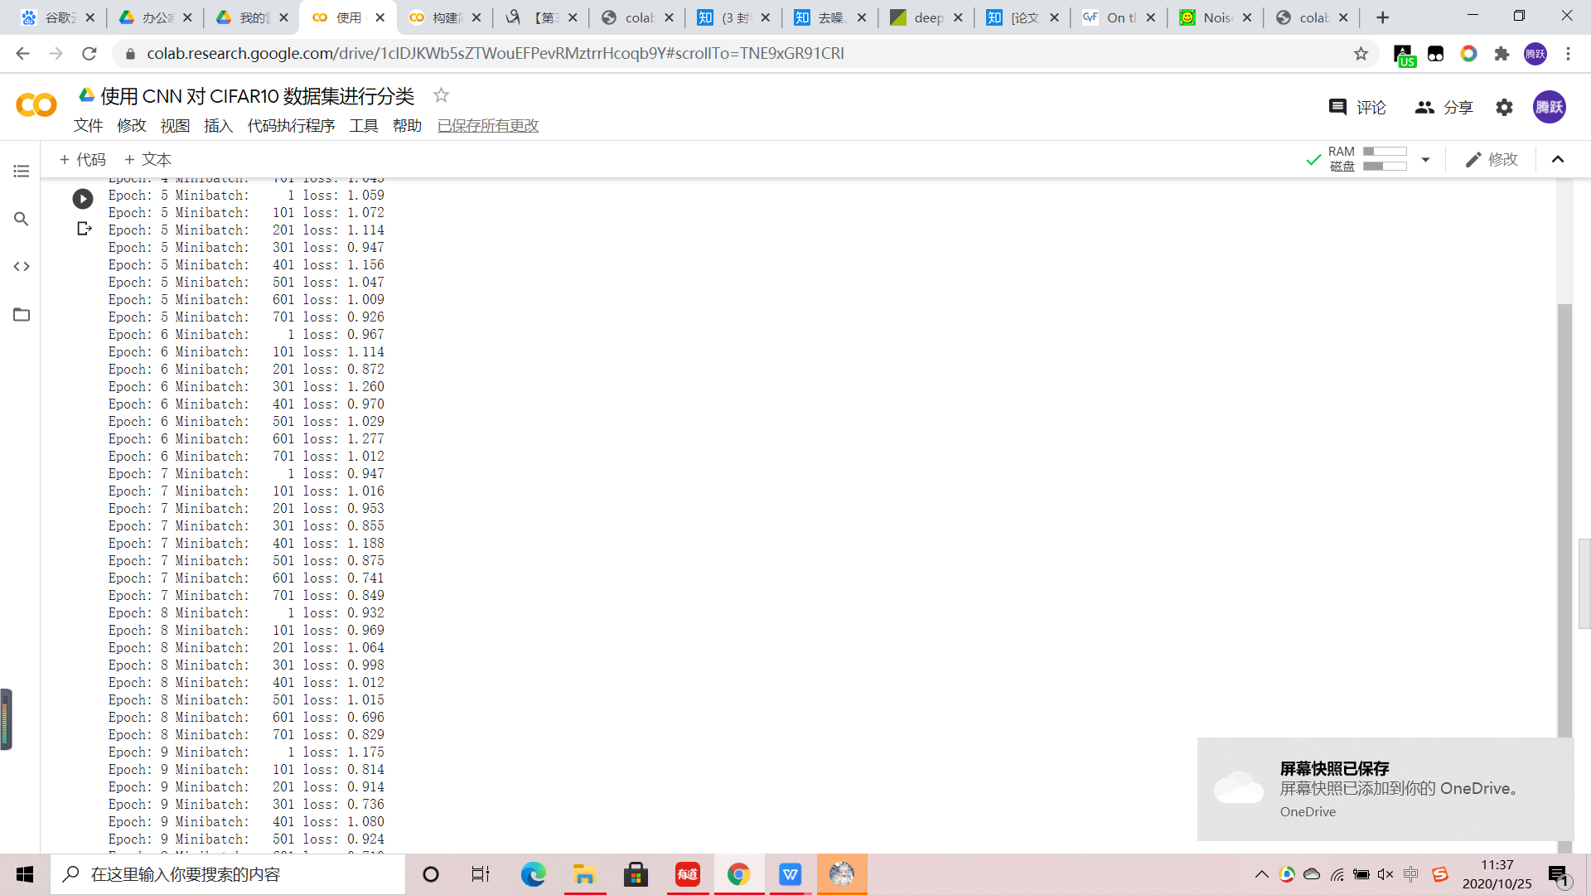Show hidden system tray icons
The height and width of the screenshot is (895, 1591).
pyautogui.click(x=1261, y=874)
